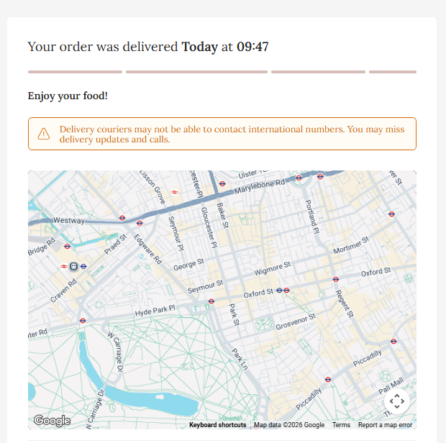Open the map Terms link
The height and width of the screenshot is (443, 446).
pos(341,425)
